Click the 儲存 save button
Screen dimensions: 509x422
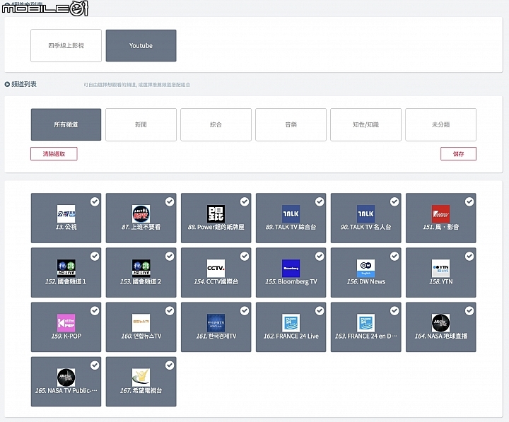pyautogui.click(x=458, y=153)
